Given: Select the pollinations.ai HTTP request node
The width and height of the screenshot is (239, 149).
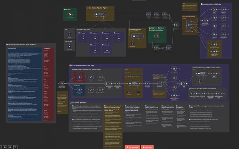Looking at the screenshot, I should (160, 83).
